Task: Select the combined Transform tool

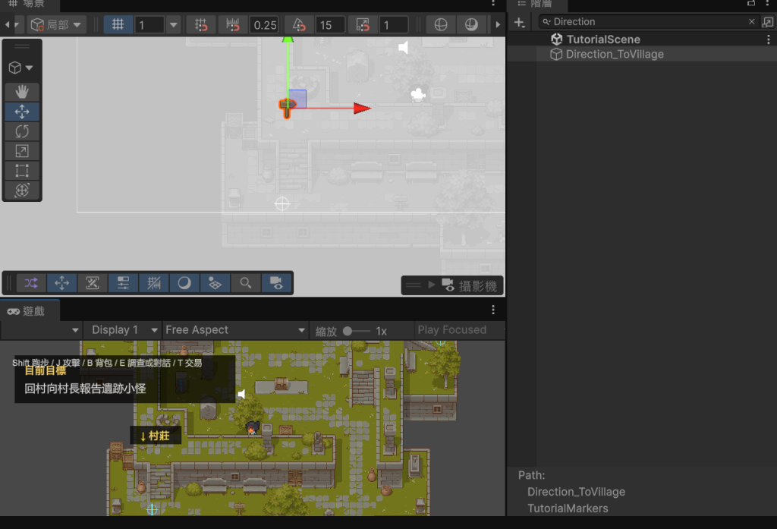Action: tap(22, 190)
